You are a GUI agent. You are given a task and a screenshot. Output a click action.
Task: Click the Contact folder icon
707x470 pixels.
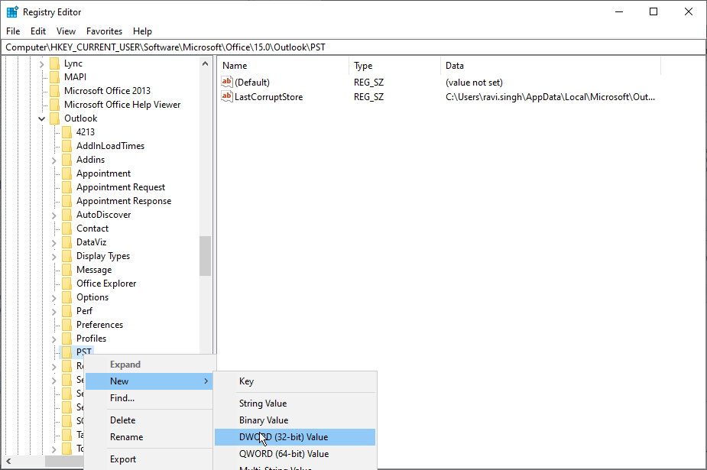pyautogui.click(x=66, y=229)
